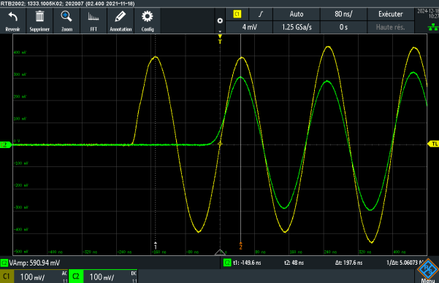Toggle the Auto trigger mode button
This screenshot has width=439, height=283.
point(297,14)
